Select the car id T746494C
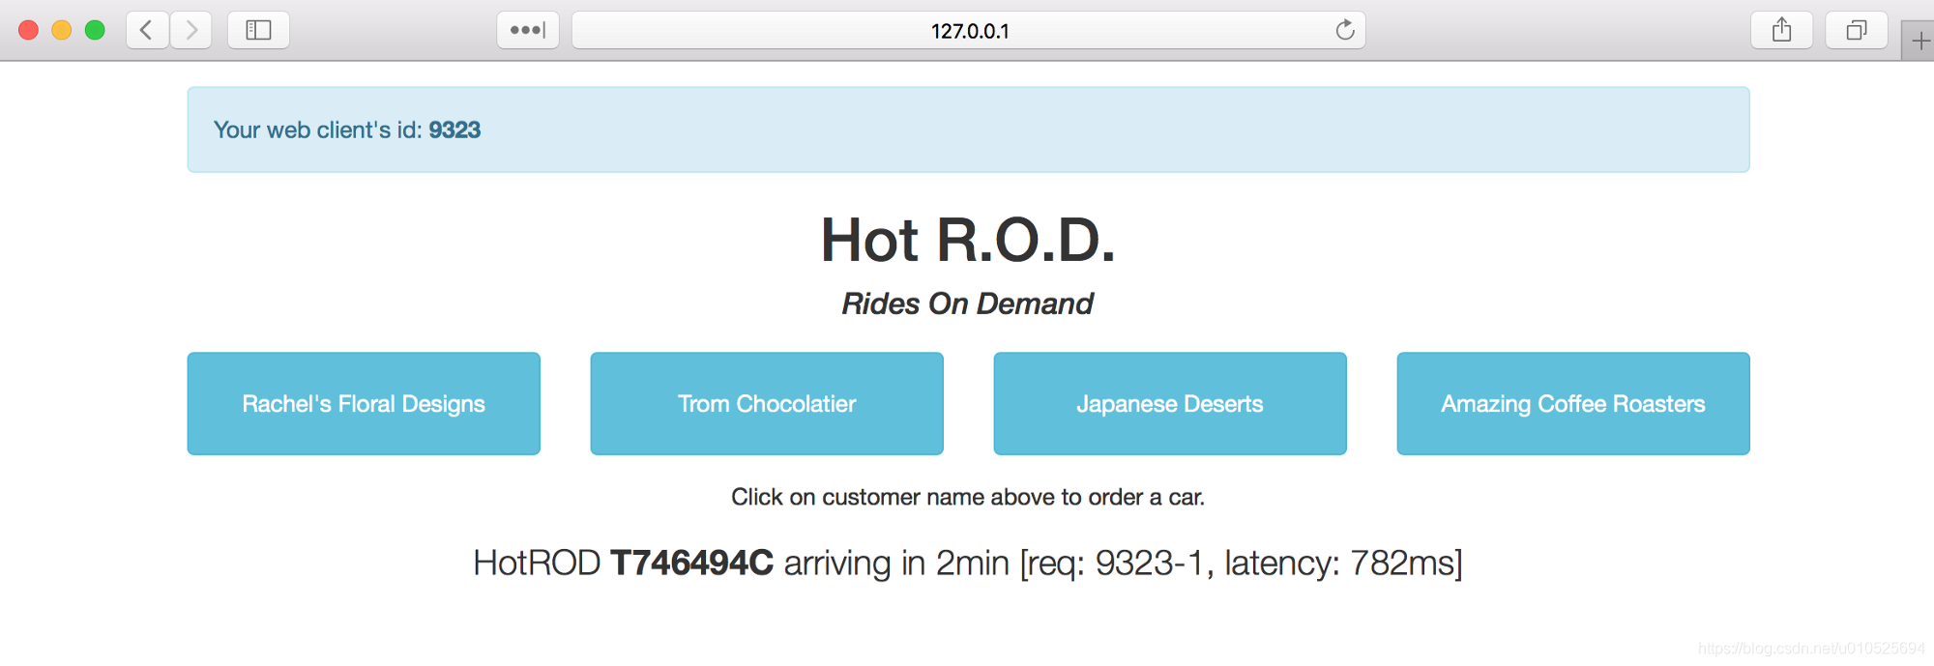The height and width of the screenshot is (666, 1934). (x=691, y=563)
